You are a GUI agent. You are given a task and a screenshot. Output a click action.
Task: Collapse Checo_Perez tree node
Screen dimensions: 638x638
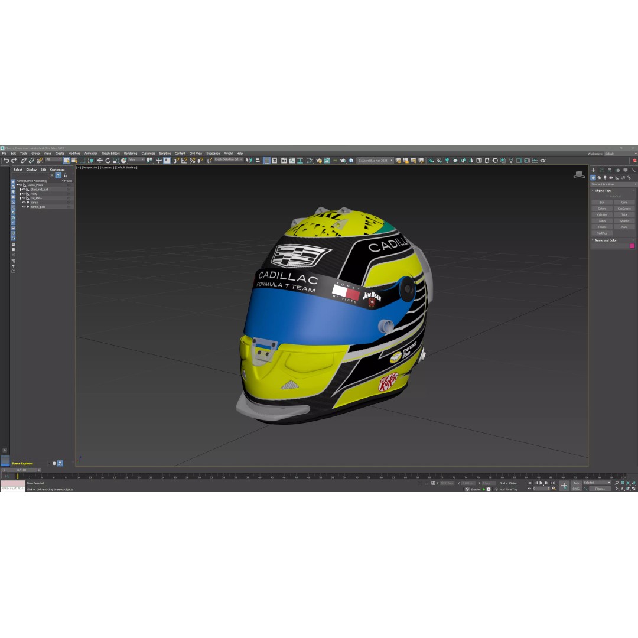point(18,185)
